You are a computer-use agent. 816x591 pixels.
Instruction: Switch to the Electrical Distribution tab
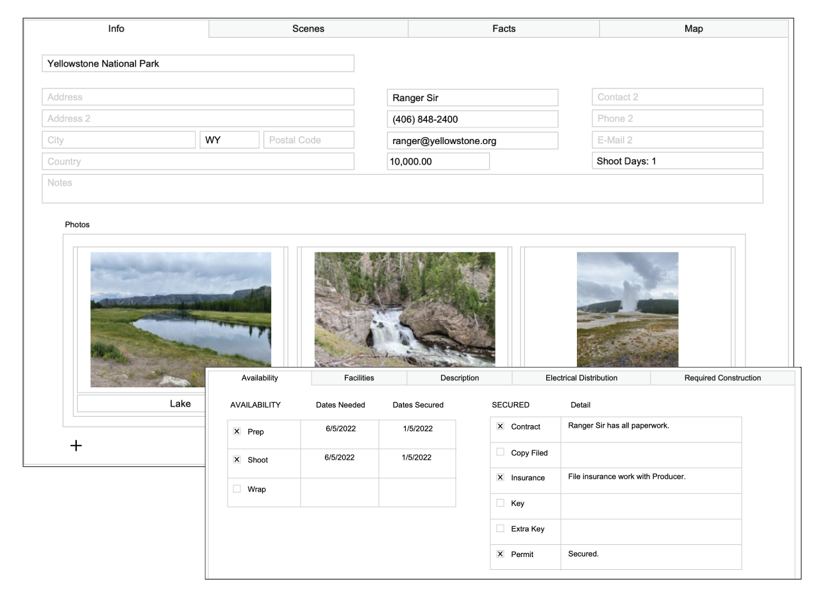tap(581, 378)
